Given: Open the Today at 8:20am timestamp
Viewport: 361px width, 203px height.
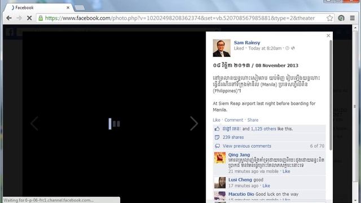Looking at the screenshot, I should click(265, 48).
